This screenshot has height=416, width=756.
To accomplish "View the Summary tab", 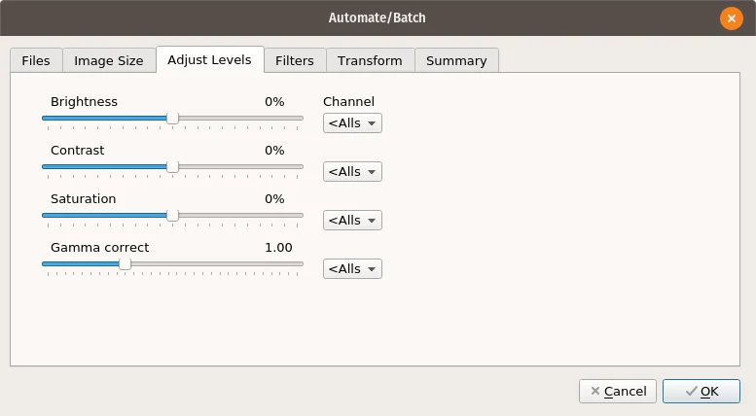I will pos(456,60).
